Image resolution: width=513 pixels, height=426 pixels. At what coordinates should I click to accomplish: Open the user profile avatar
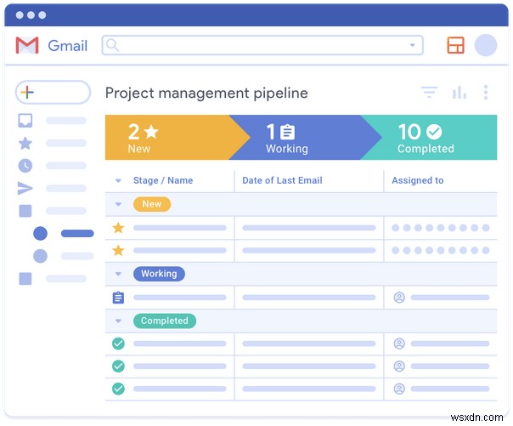[x=486, y=45]
